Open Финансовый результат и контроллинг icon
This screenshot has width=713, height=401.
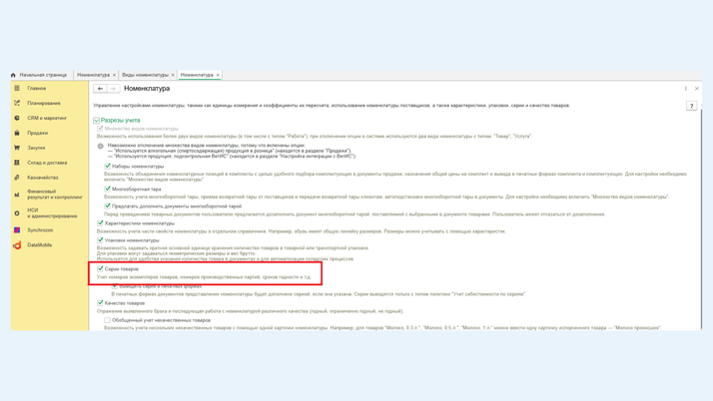pyautogui.click(x=17, y=195)
